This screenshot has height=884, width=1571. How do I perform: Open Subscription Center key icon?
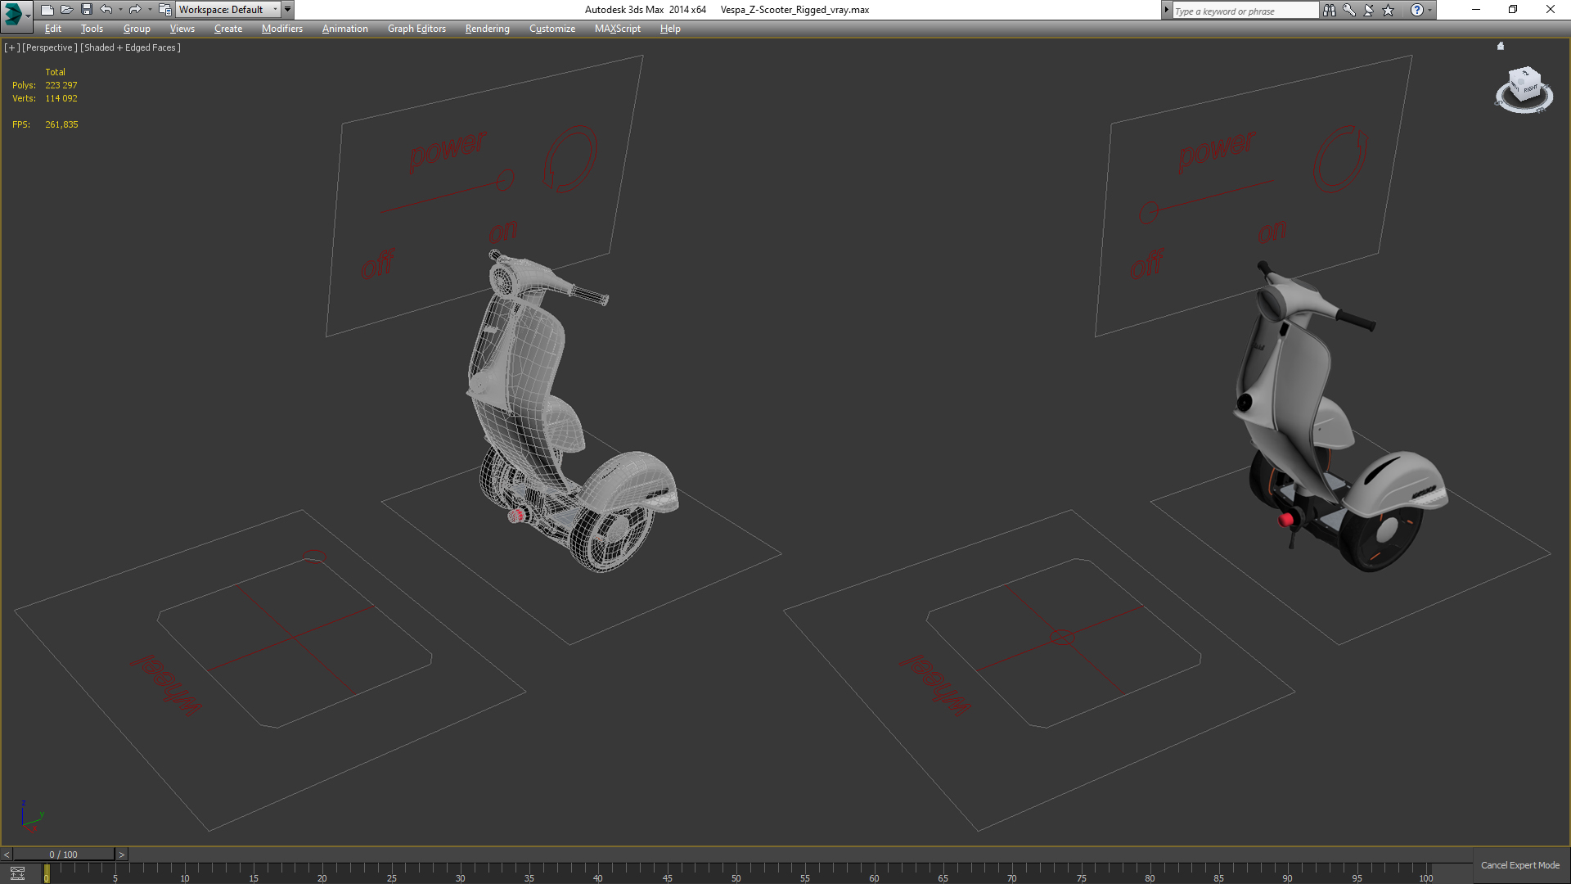click(x=1348, y=10)
